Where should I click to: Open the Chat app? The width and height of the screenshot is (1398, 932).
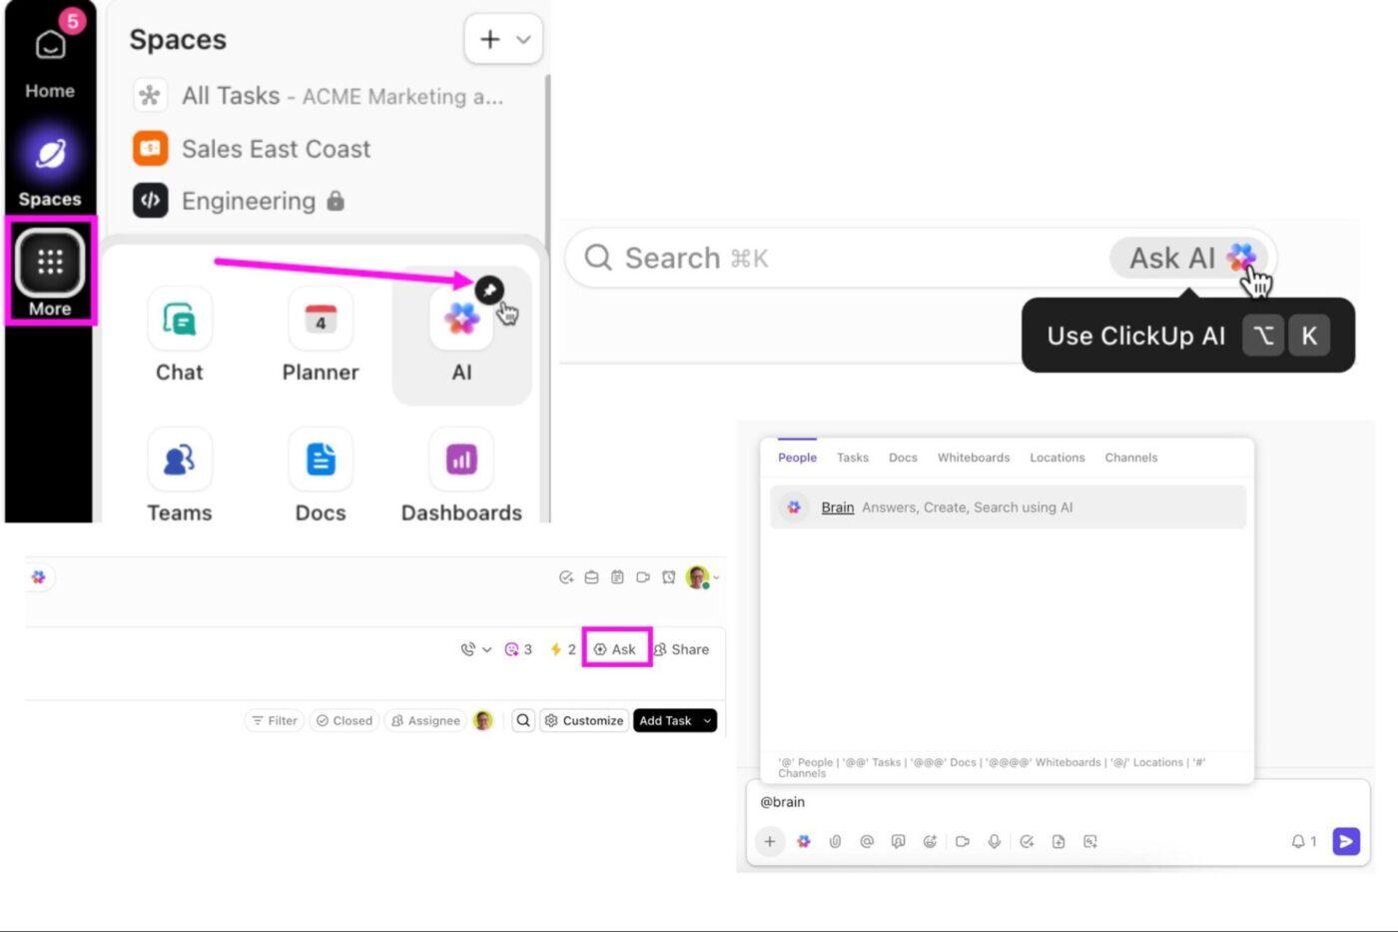click(179, 330)
